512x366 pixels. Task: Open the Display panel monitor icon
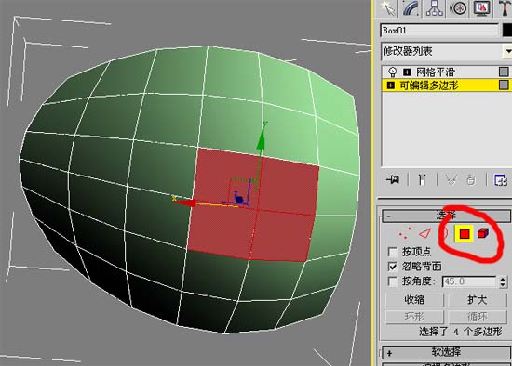(482, 8)
